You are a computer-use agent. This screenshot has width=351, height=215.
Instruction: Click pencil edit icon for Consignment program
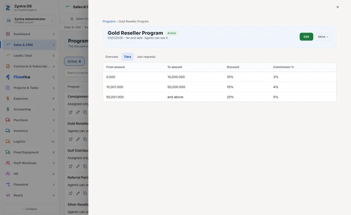[x=78, y=112]
